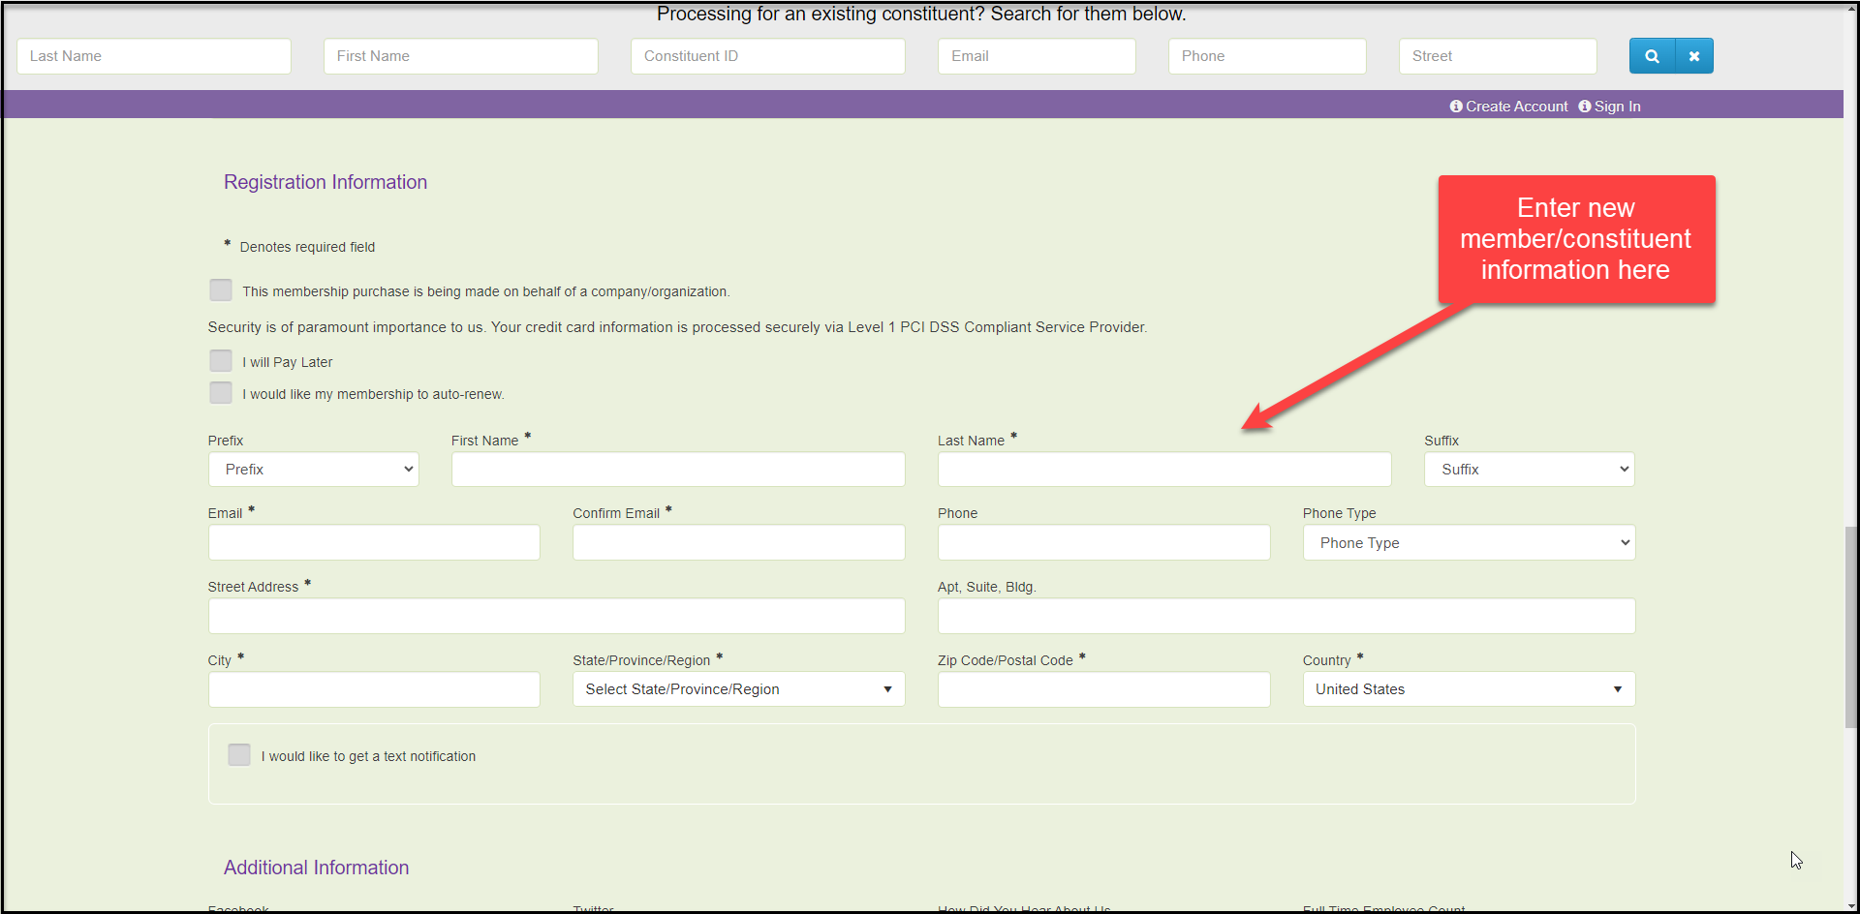1860x914 pixels.
Task: Expand the Phone Type dropdown
Action: click(x=1469, y=543)
